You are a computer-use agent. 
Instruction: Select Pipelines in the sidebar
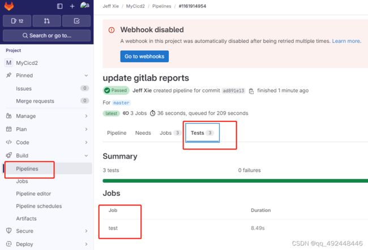48,169
